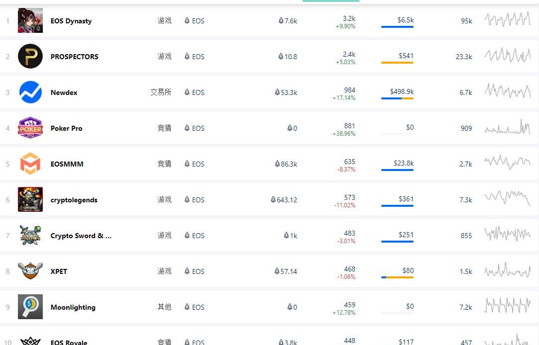
Task: Select the 交易所 category for Newdex
Action: [x=161, y=92]
